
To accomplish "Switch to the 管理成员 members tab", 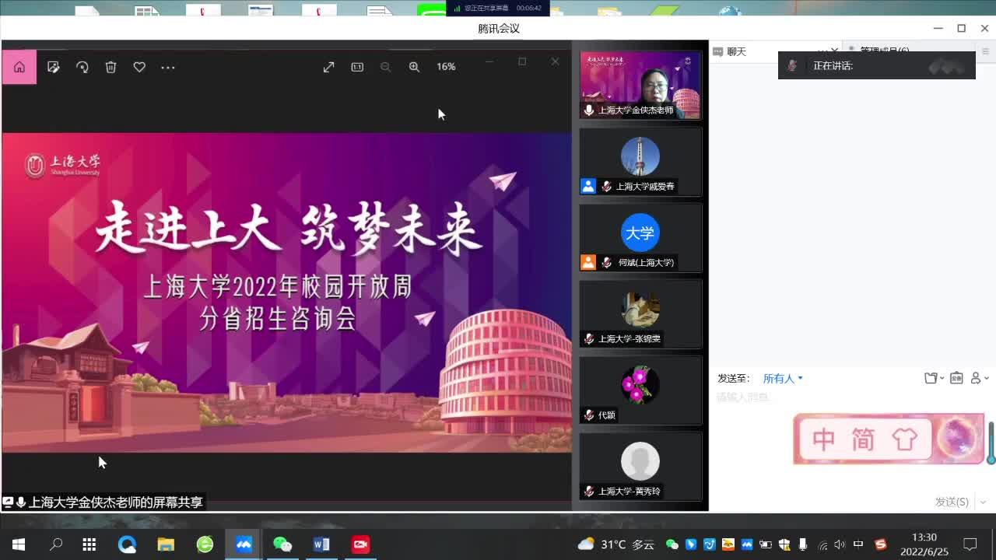I will [x=885, y=51].
